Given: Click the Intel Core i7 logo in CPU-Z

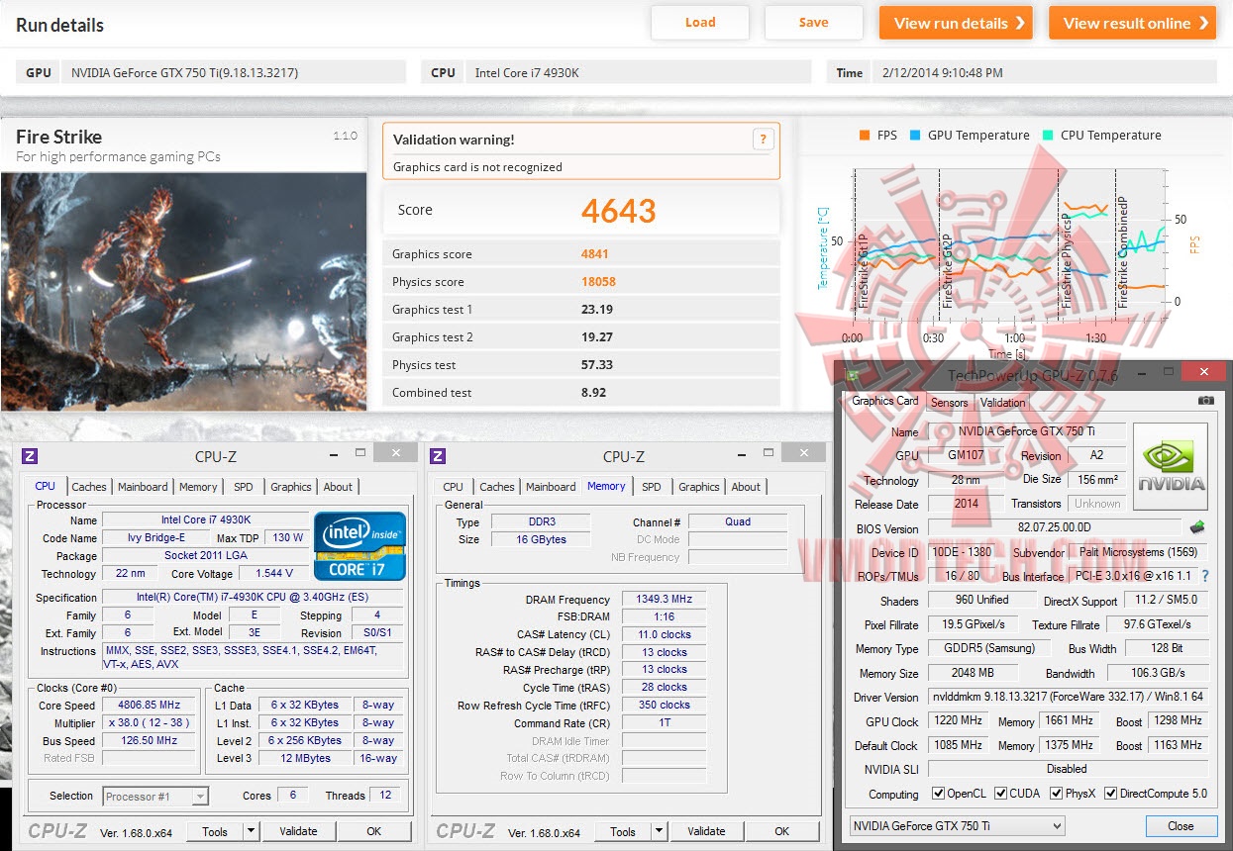Looking at the screenshot, I should pos(360,545).
